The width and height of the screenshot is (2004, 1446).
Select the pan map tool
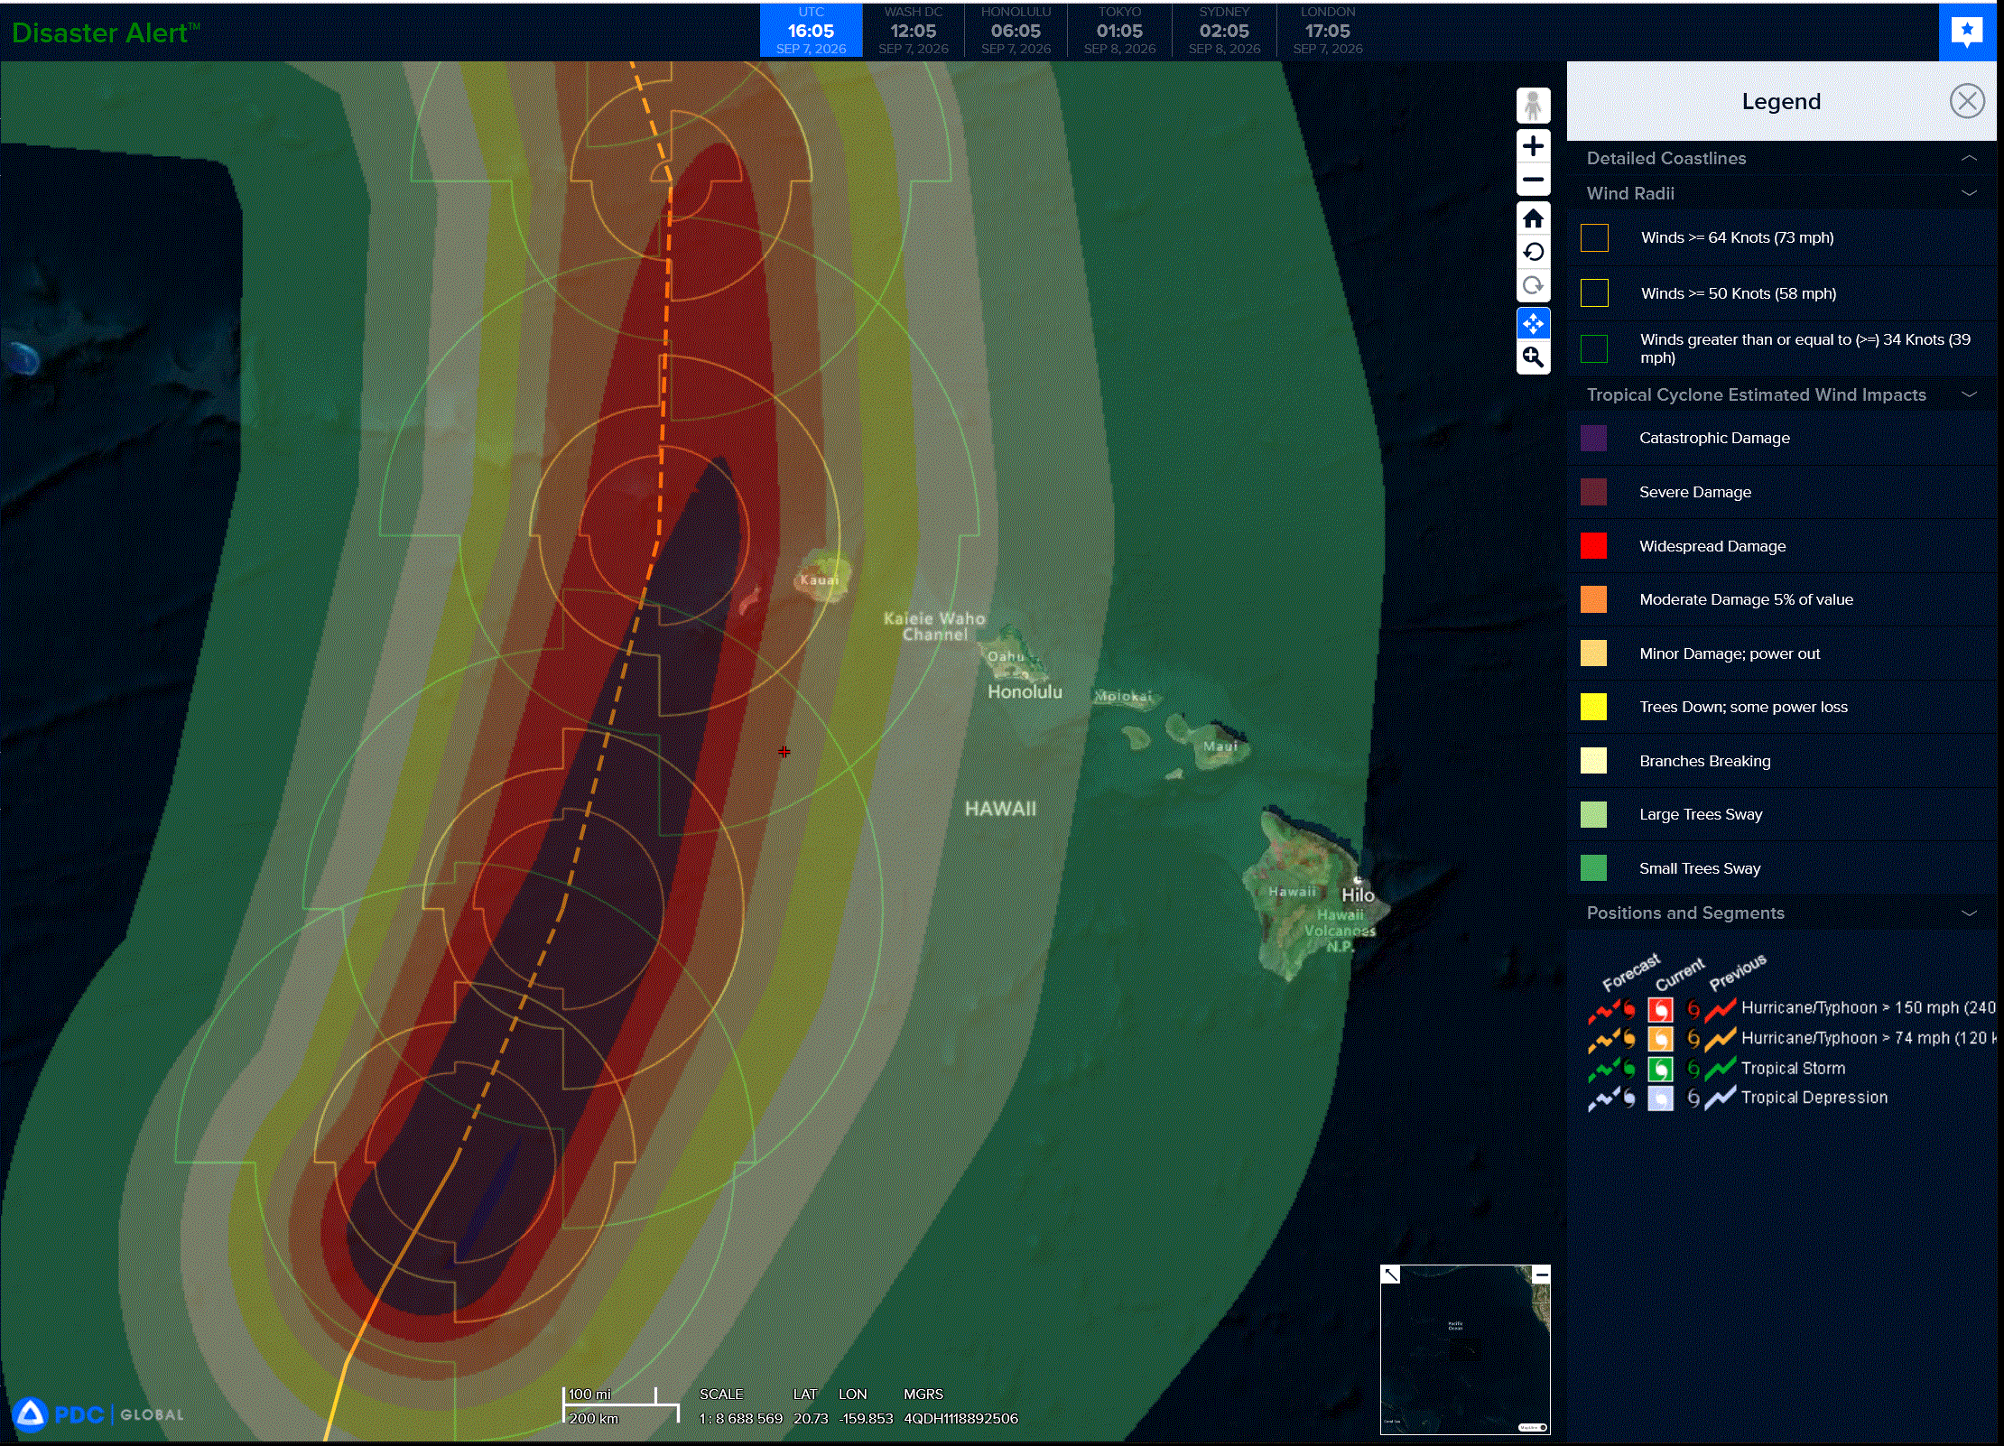click(1533, 323)
